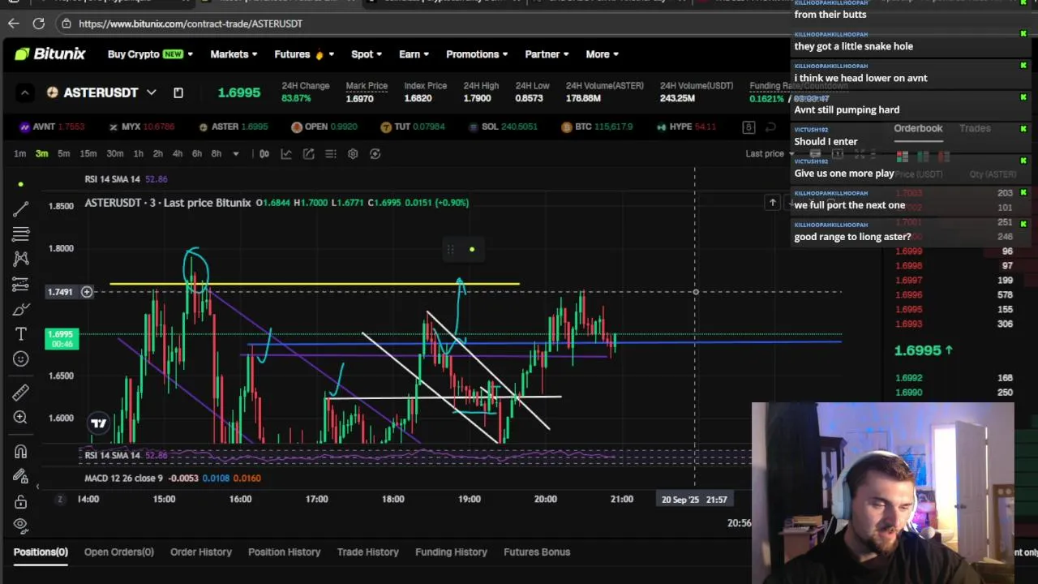
Task: Click the plus button at price 1.7491
Action: click(x=87, y=292)
